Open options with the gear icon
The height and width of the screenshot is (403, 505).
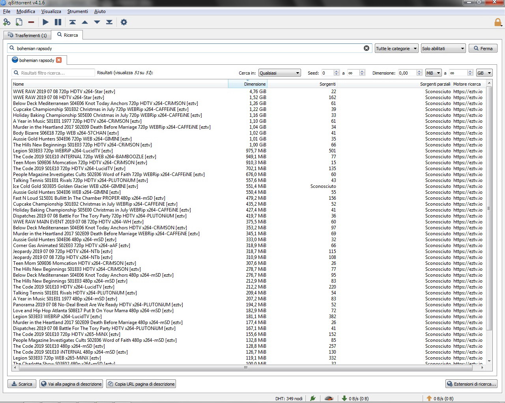[124, 22]
